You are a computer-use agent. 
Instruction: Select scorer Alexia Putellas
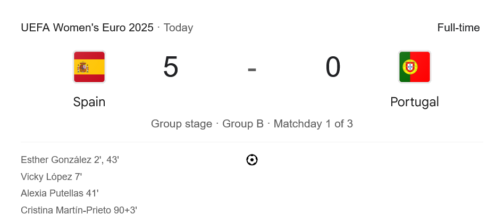tap(52, 194)
